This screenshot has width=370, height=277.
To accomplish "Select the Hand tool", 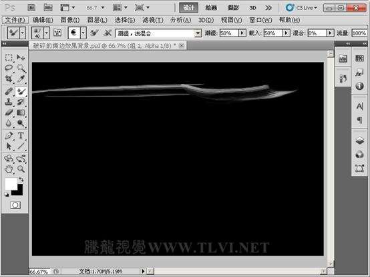I will click(x=9, y=169).
